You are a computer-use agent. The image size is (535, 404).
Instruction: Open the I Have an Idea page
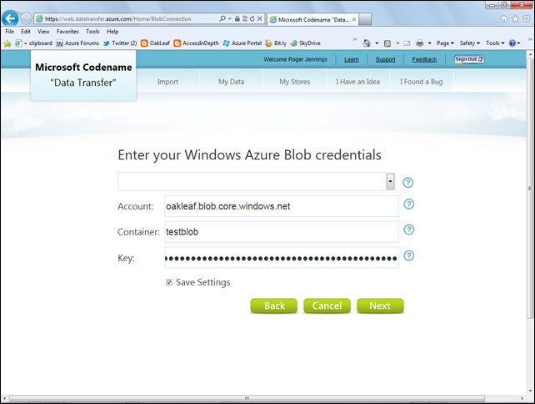(358, 82)
